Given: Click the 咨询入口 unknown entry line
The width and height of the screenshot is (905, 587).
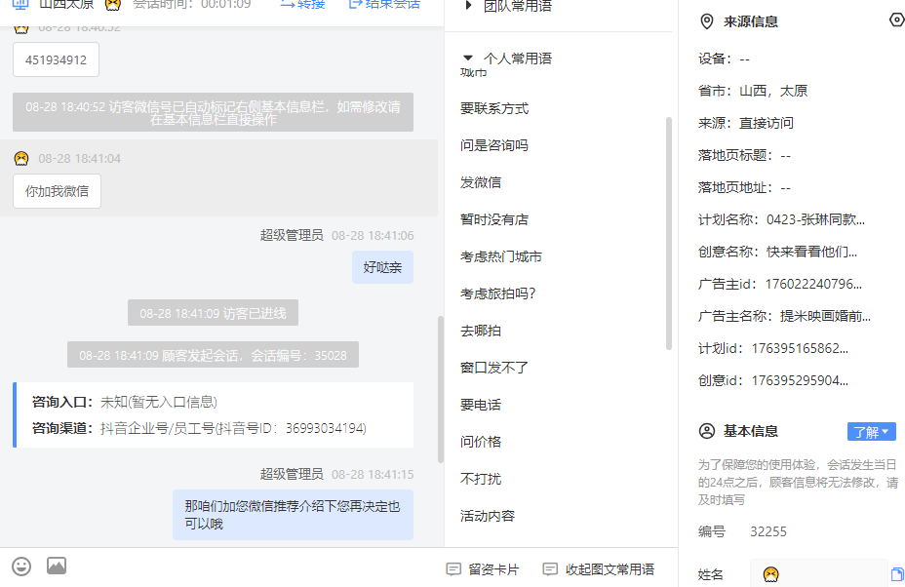Looking at the screenshot, I should point(125,402).
